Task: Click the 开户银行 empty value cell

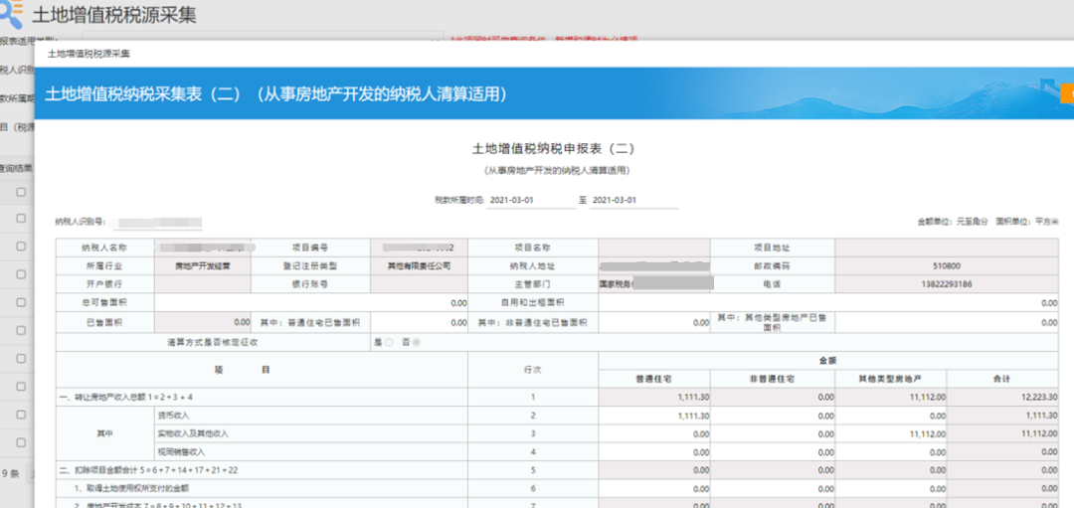Action: (x=203, y=284)
